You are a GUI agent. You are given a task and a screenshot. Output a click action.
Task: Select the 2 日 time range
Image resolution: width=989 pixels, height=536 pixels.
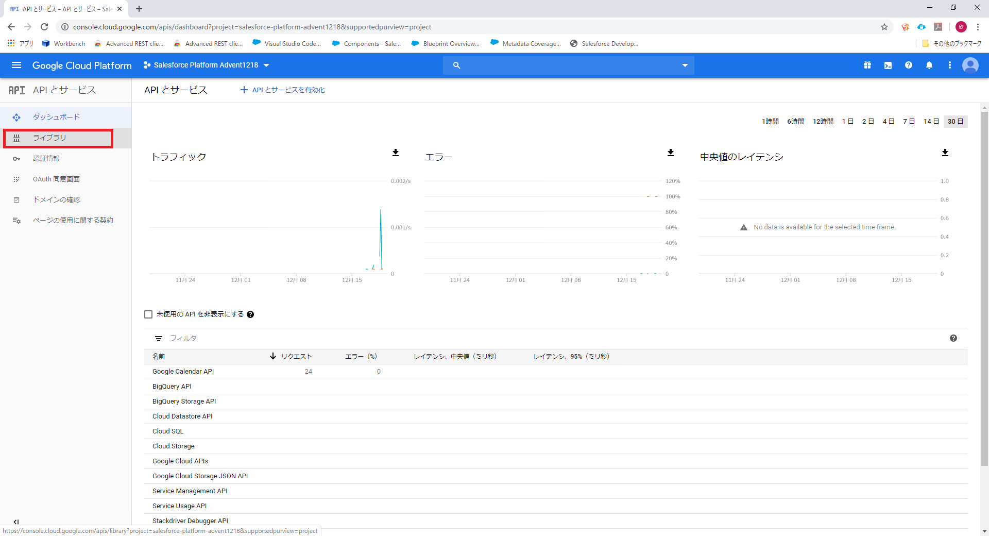tap(868, 122)
